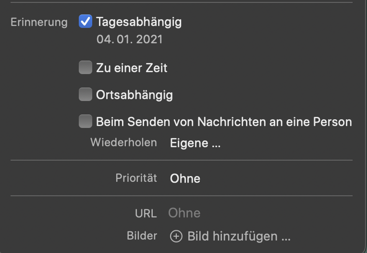The image size is (367, 253).
Task: Click the Erinnerung section label
Action: click(39, 22)
